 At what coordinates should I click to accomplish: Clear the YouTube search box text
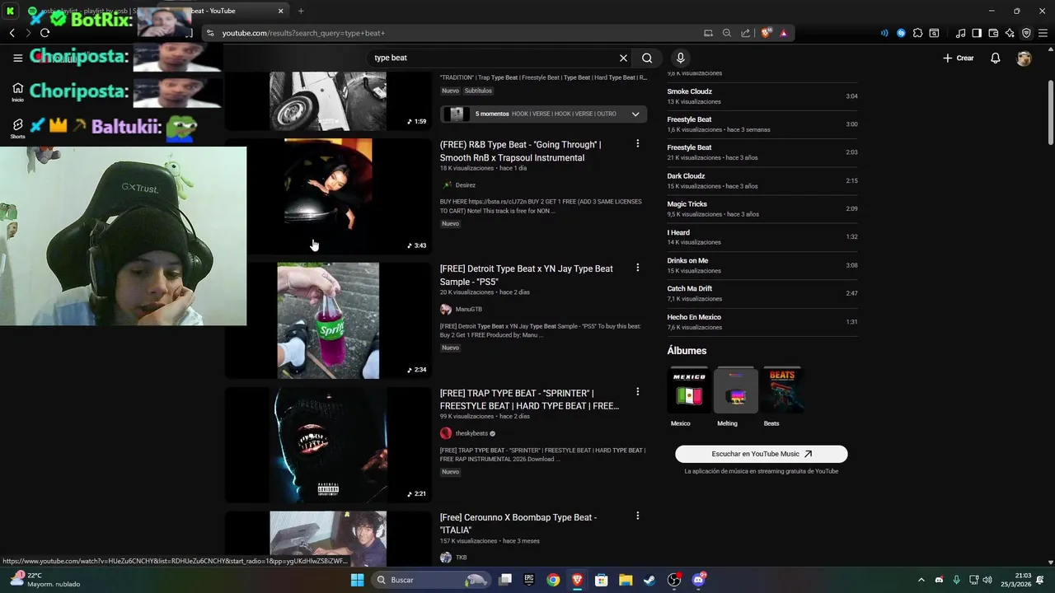click(623, 58)
